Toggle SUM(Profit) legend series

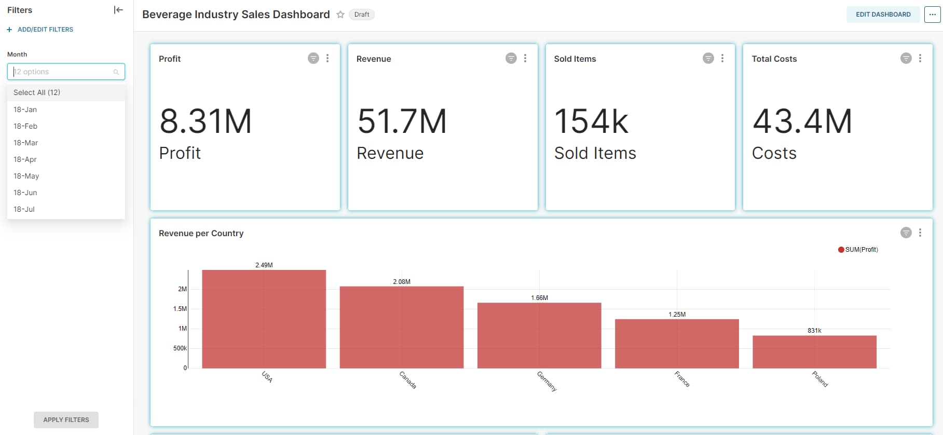click(858, 250)
